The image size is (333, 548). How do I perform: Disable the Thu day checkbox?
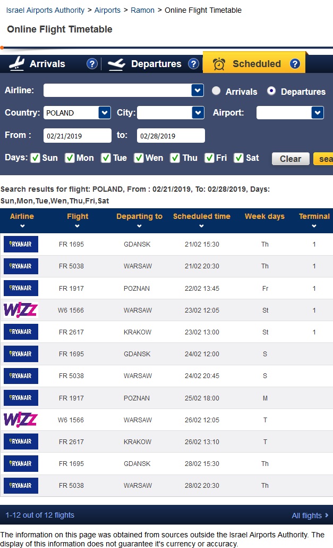coord(175,158)
